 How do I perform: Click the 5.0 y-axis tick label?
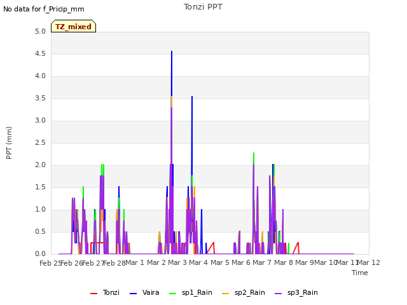(40, 31)
